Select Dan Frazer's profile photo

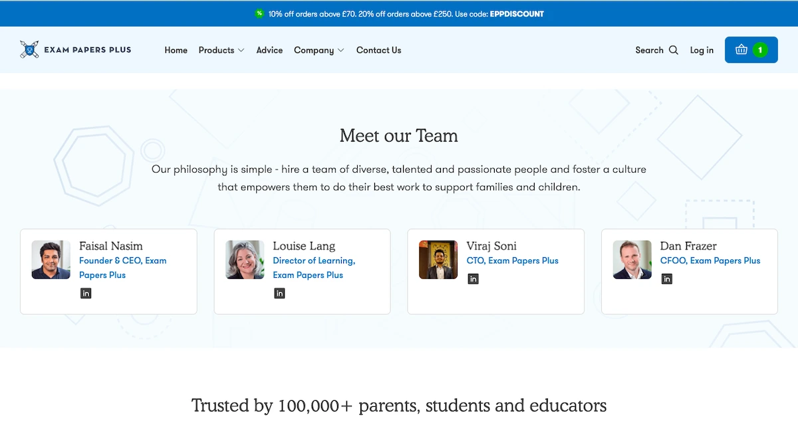(x=632, y=260)
